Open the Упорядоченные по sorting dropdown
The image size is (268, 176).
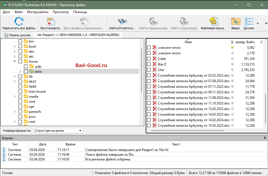coord(58,131)
